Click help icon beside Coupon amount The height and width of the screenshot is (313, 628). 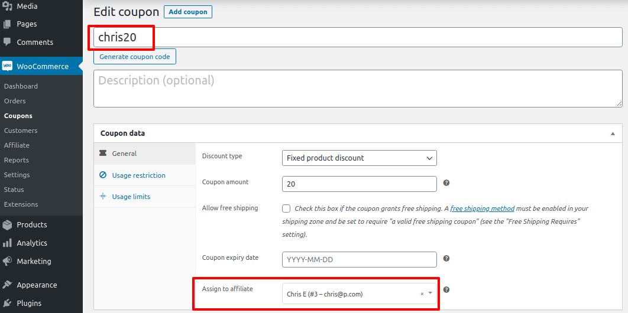[446, 182]
